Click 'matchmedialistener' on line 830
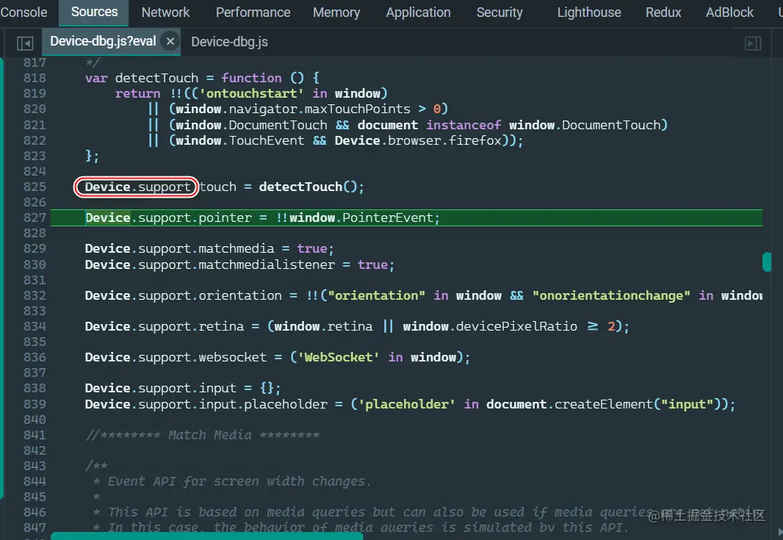783x540 pixels. pyautogui.click(x=267, y=264)
